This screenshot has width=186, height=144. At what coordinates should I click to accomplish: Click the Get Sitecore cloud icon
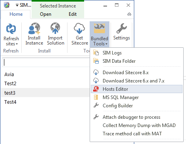click(x=79, y=28)
